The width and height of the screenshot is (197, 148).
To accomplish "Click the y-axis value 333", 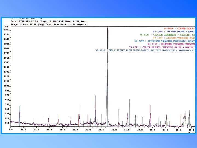I will (7, 114).
